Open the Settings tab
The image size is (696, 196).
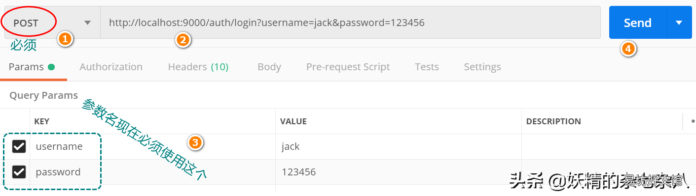482,67
